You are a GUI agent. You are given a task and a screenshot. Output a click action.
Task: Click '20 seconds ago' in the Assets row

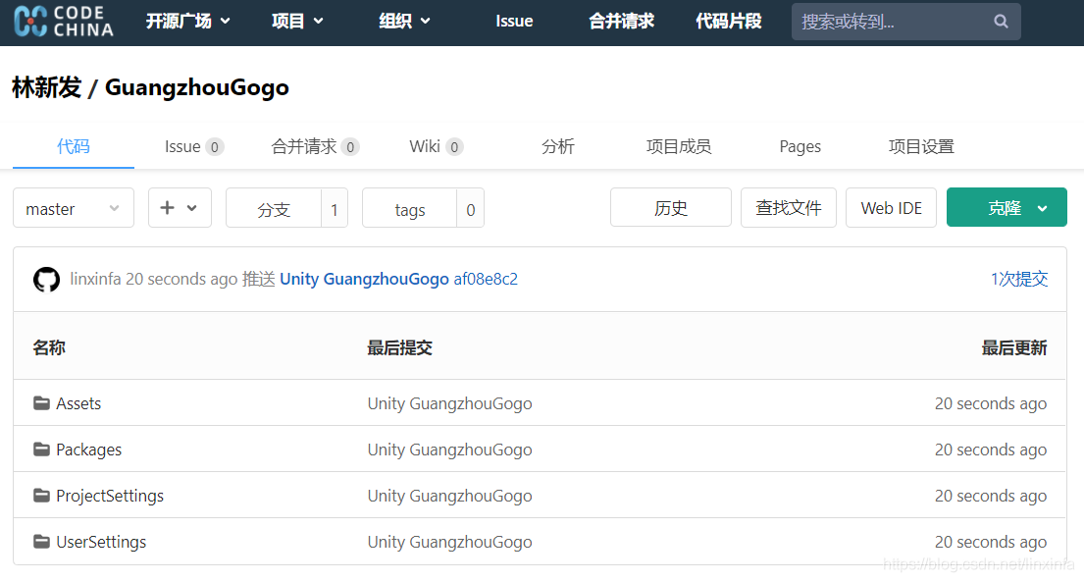pyautogui.click(x=991, y=403)
